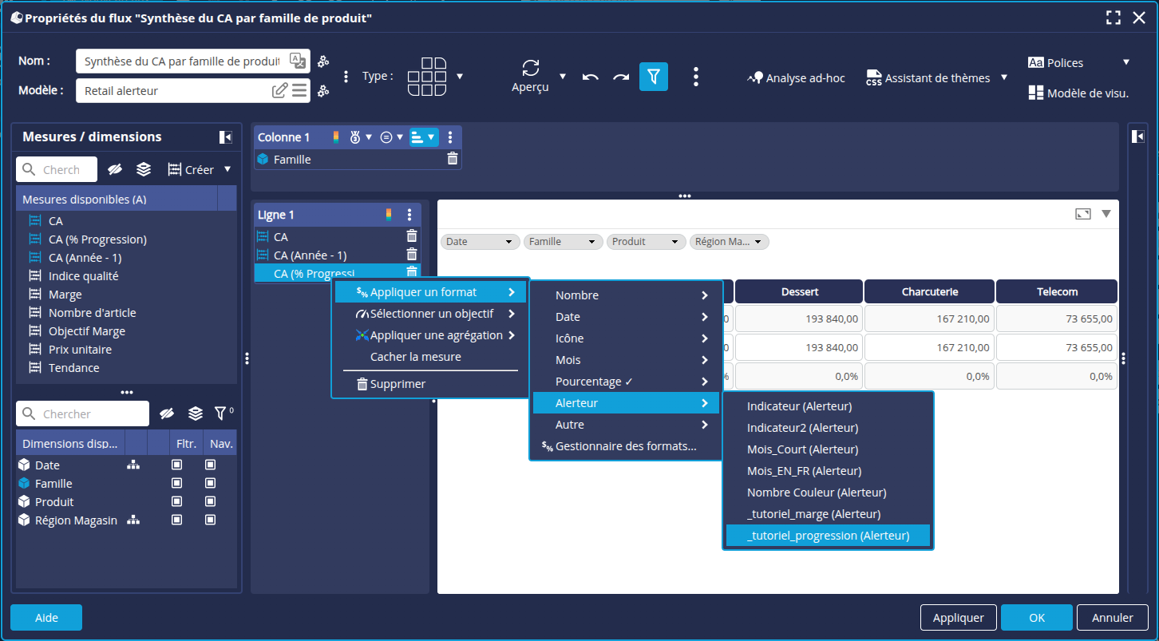Toggle the Nav. checkbox for Produit dimension
This screenshot has width=1159, height=641.
pos(210,501)
